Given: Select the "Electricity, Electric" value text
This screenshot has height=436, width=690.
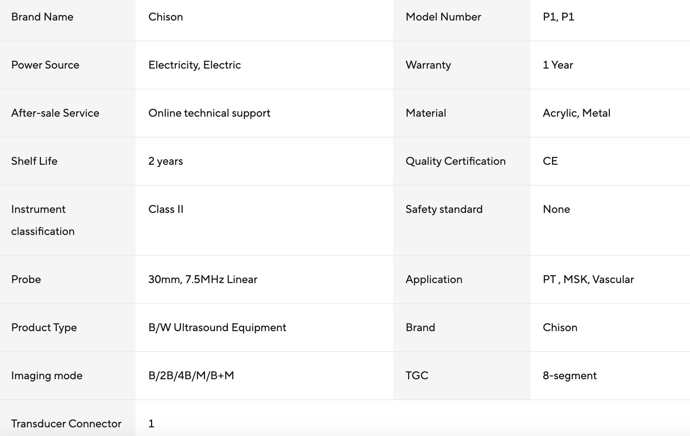Looking at the screenshot, I should [x=194, y=65].
